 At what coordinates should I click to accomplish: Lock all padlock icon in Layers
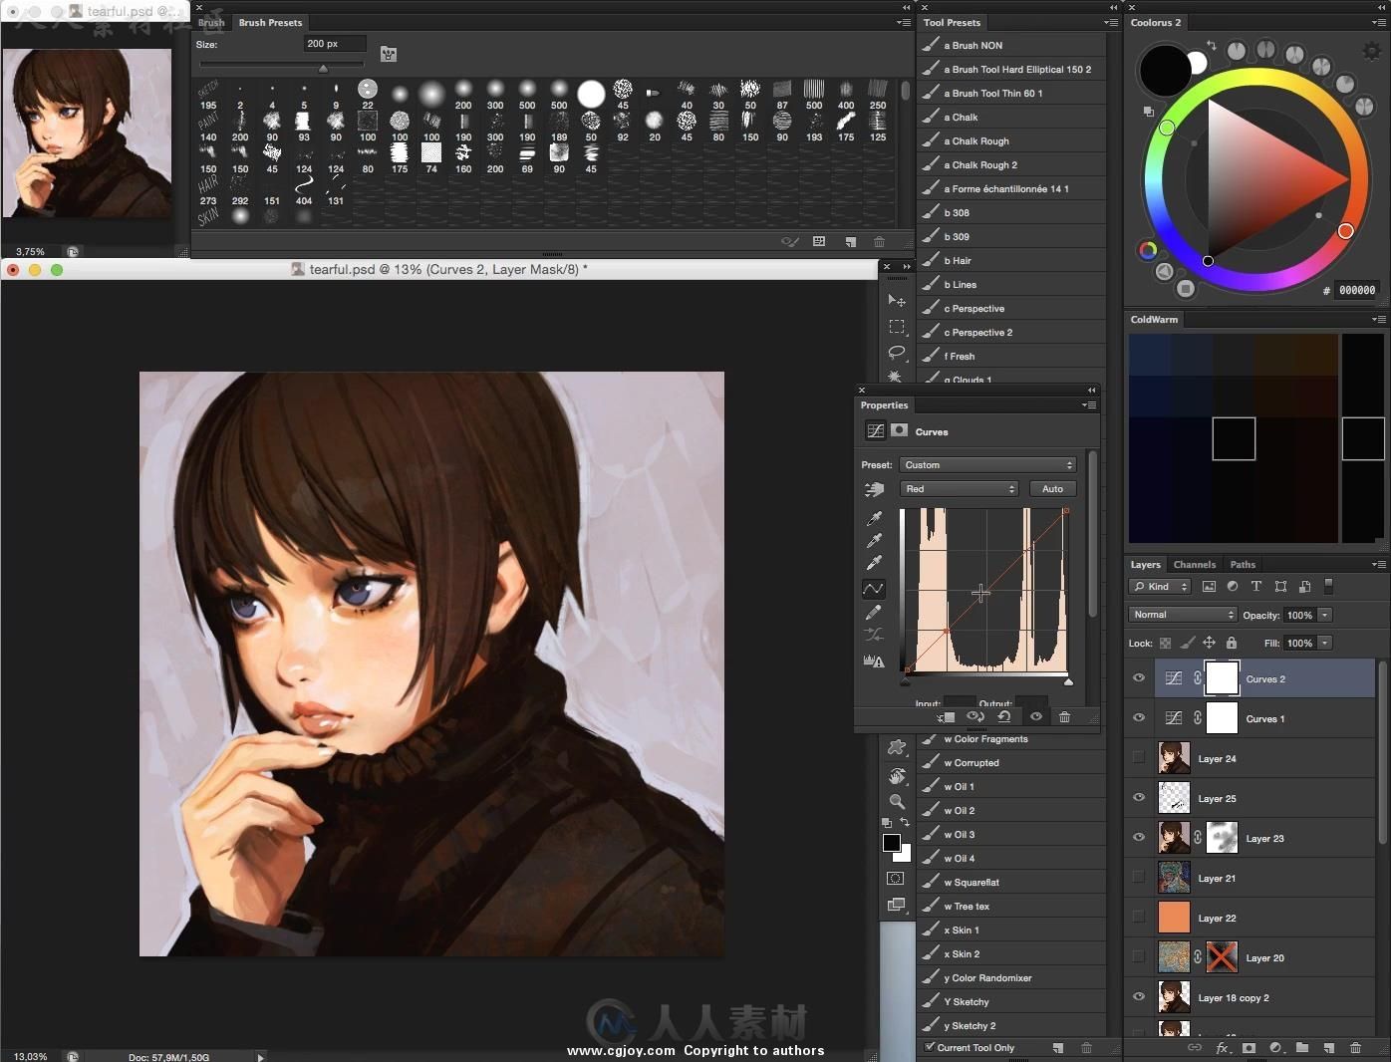pos(1231,643)
